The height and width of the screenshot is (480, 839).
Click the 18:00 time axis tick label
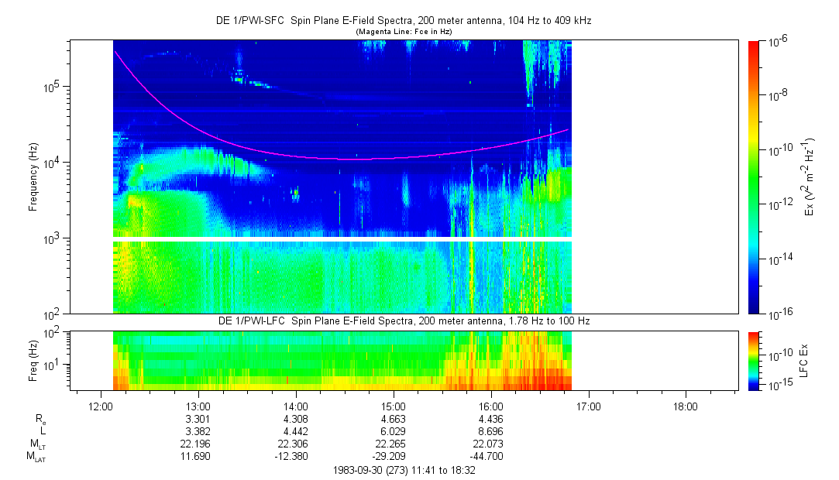[x=686, y=406]
